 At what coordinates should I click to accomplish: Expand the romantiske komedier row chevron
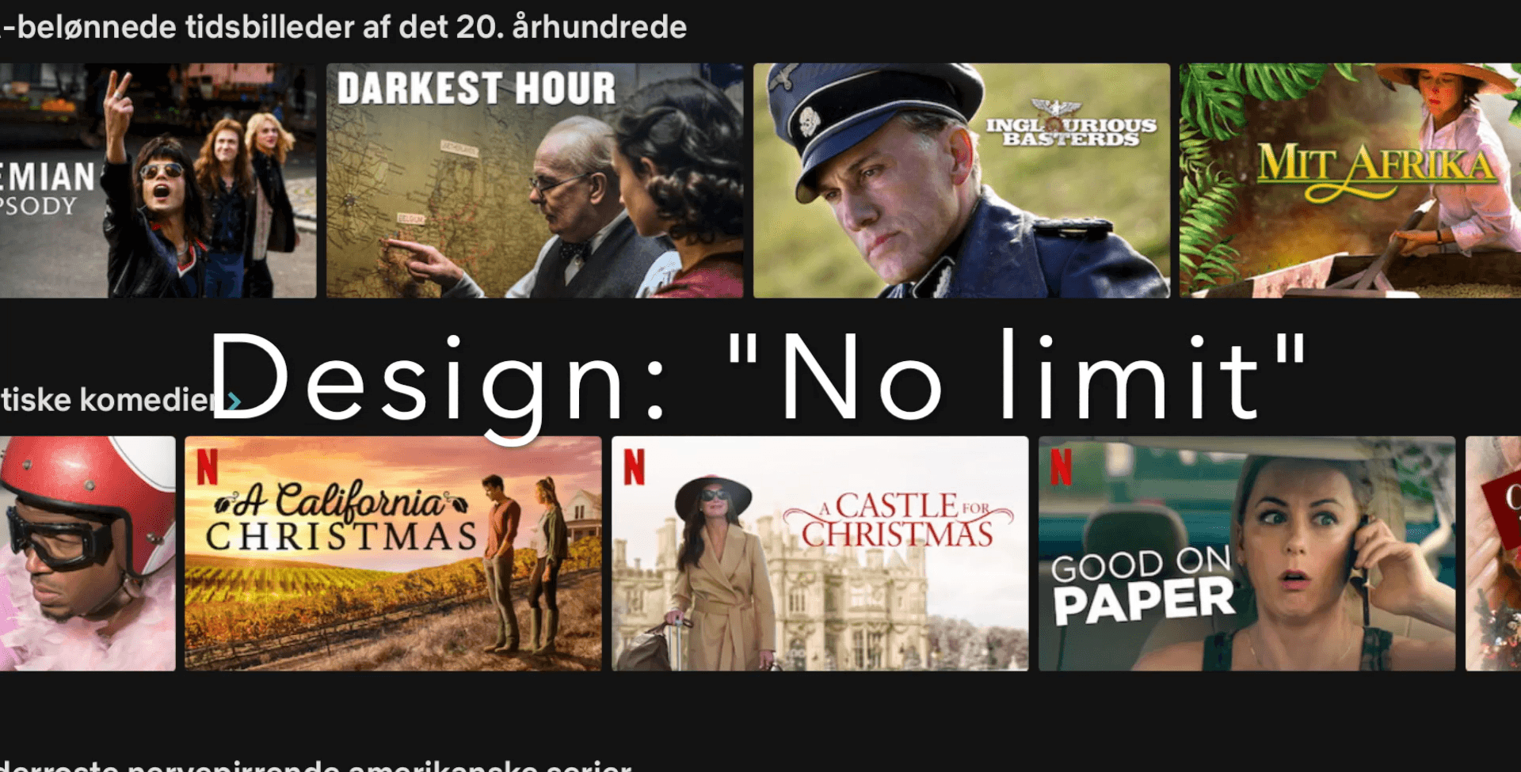coord(234,401)
